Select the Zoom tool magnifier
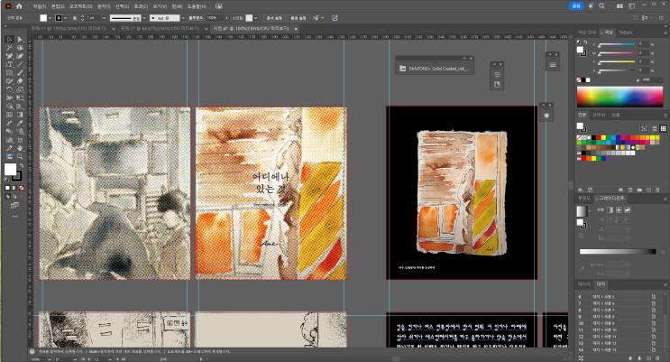The width and height of the screenshot is (670, 362). point(20,156)
